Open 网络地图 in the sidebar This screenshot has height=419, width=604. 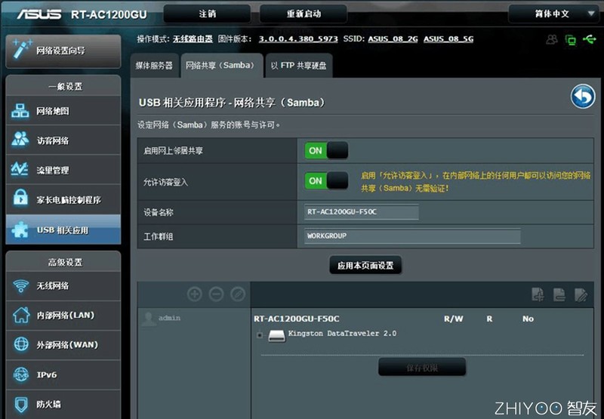click(63, 111)
